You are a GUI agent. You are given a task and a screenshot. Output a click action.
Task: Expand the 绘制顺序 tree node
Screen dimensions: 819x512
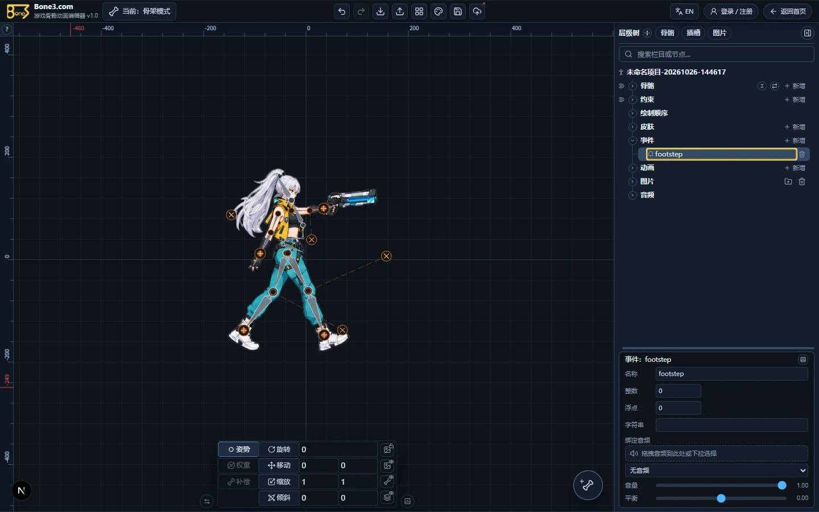[632, 113]
